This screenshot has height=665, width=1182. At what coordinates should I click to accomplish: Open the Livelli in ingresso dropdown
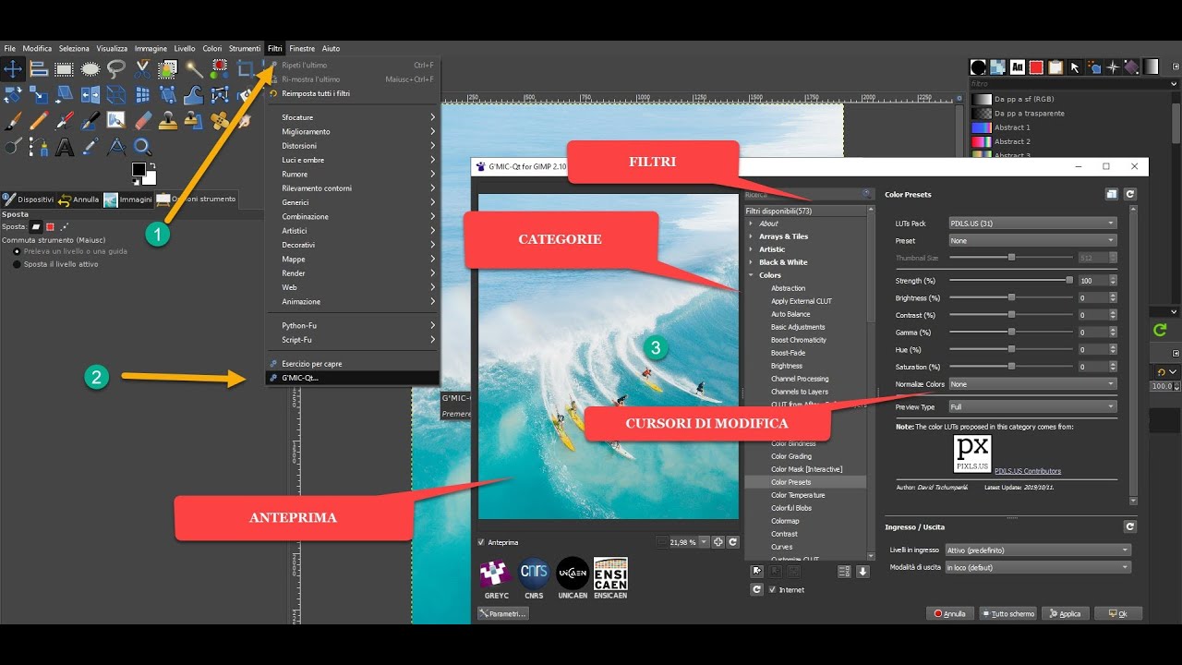tap(1036, 550)
